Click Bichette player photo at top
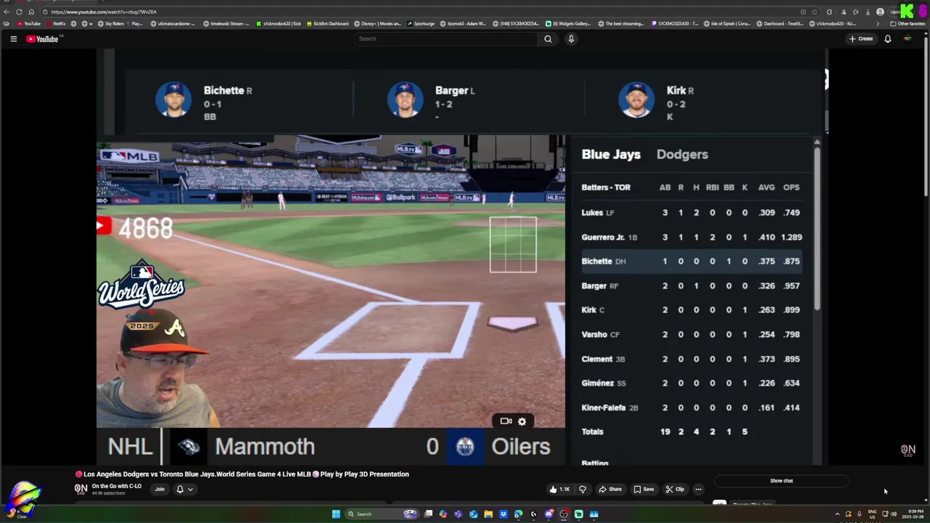Image resolution: width=930 pixels, height=523 pixels. (174, 100)
